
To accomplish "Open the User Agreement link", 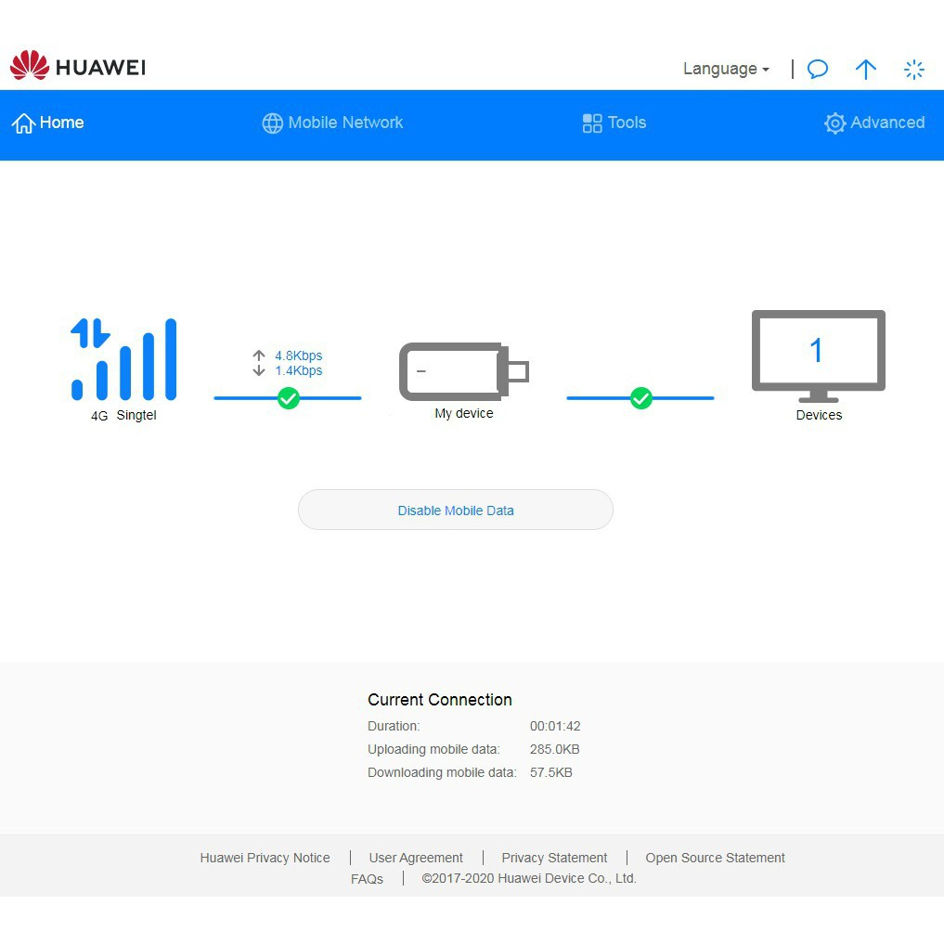I will click(416, 858).
